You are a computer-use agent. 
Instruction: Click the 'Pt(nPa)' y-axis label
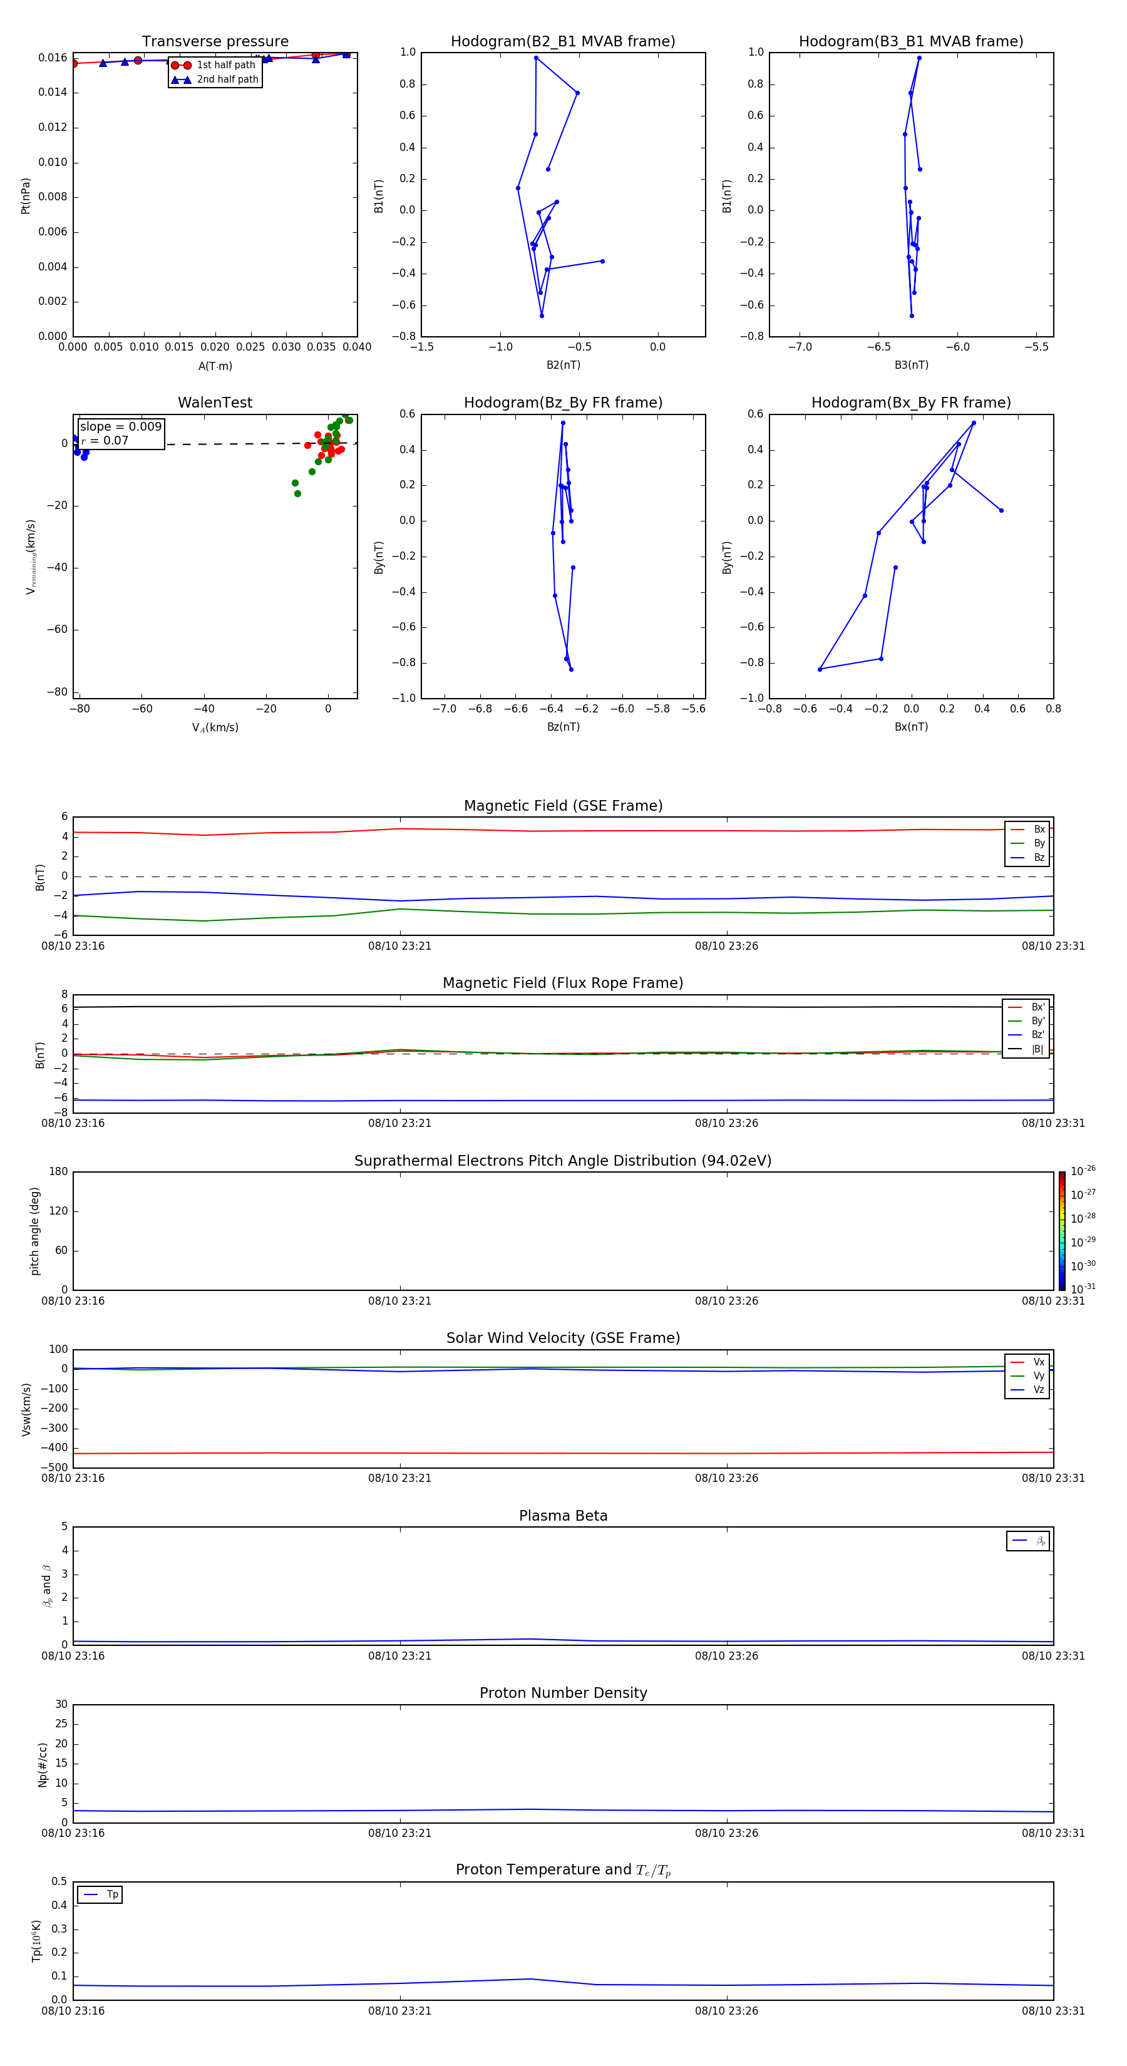click(x=26, y=196)
